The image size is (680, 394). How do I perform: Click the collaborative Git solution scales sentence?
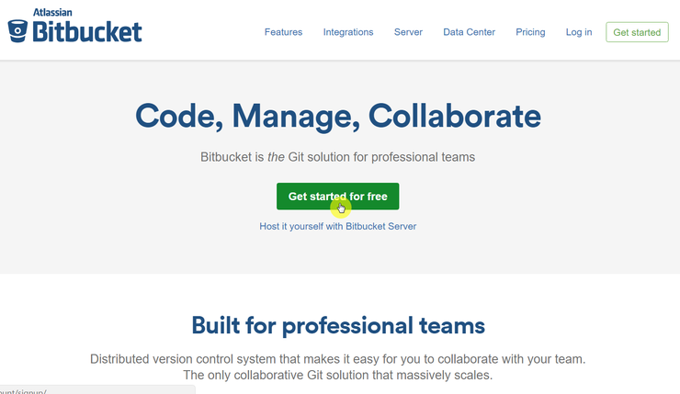tap(337, 375)
